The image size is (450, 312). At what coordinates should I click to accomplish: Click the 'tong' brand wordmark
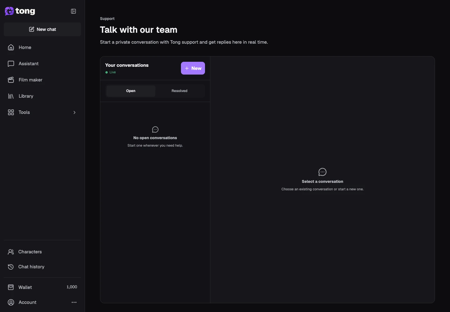25,11
